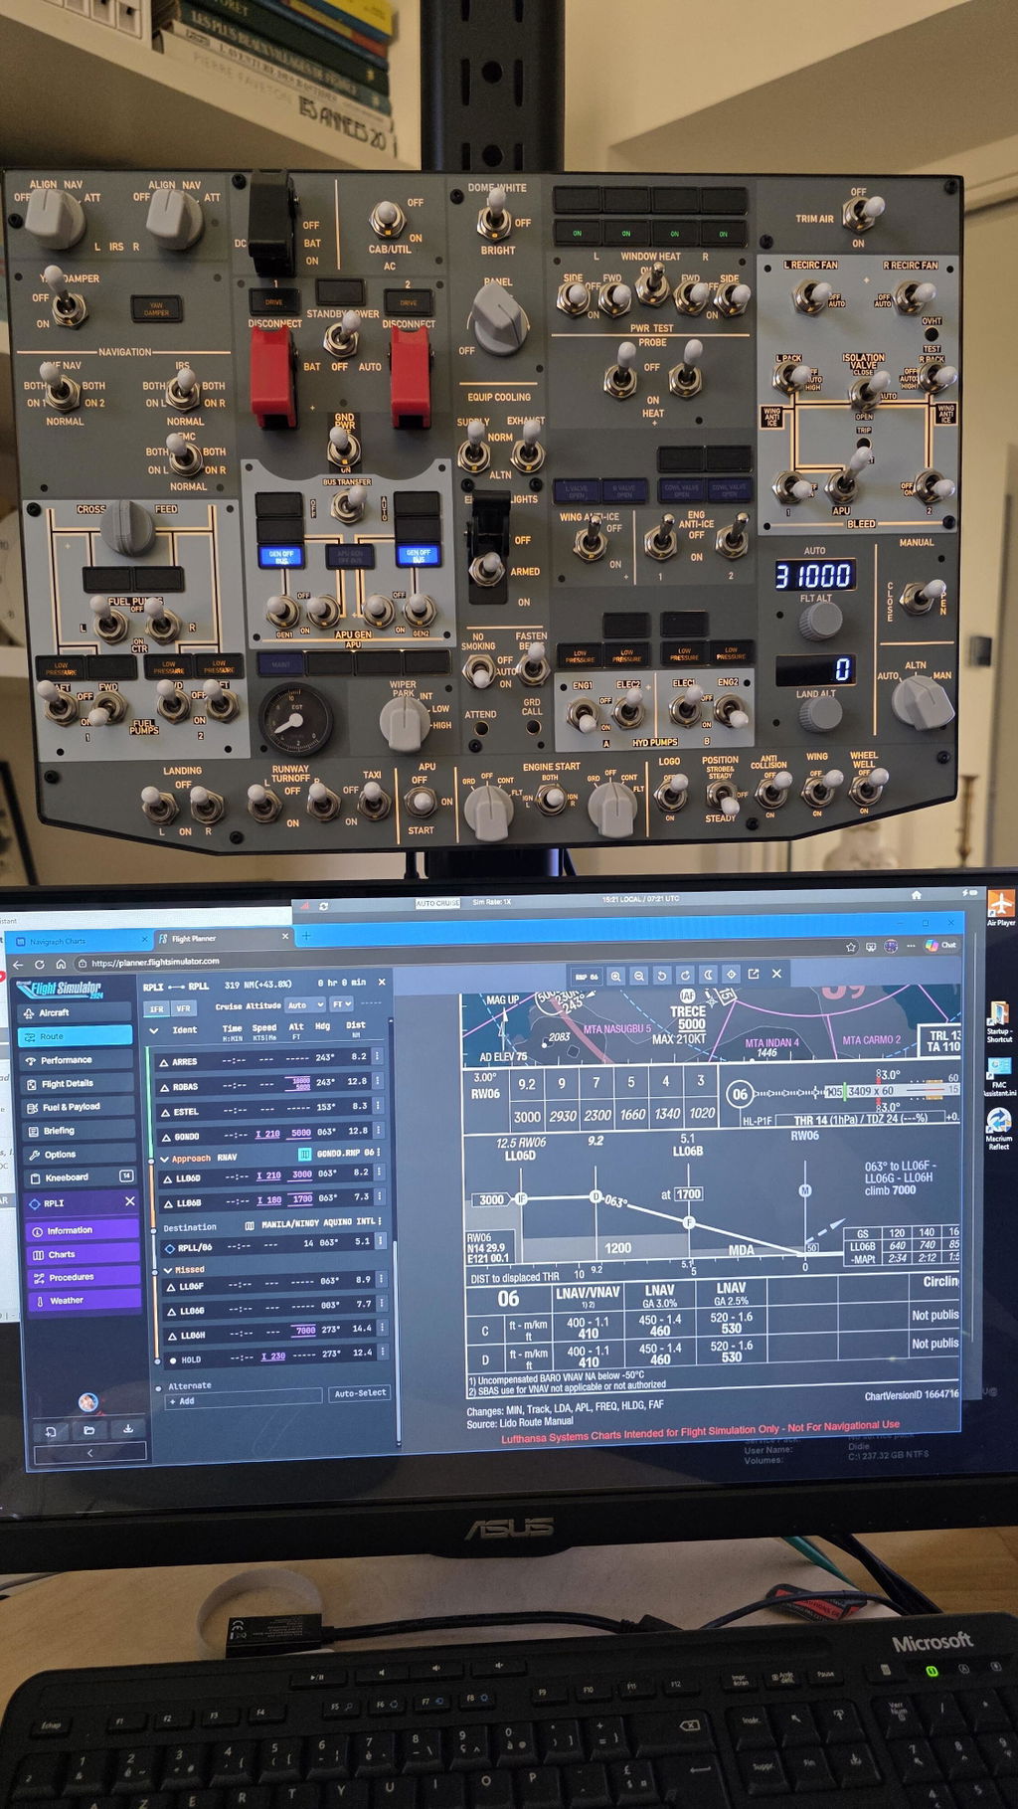The image size is (1018, 1809).
Task: Open the Aircraft section in the sidebar
Action: tap(75, 1012)
